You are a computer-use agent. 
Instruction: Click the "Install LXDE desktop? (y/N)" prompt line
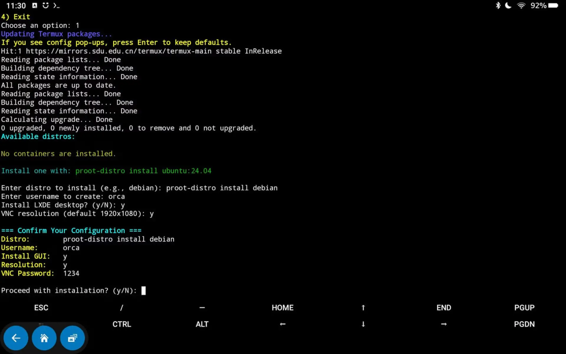point(63,205)
